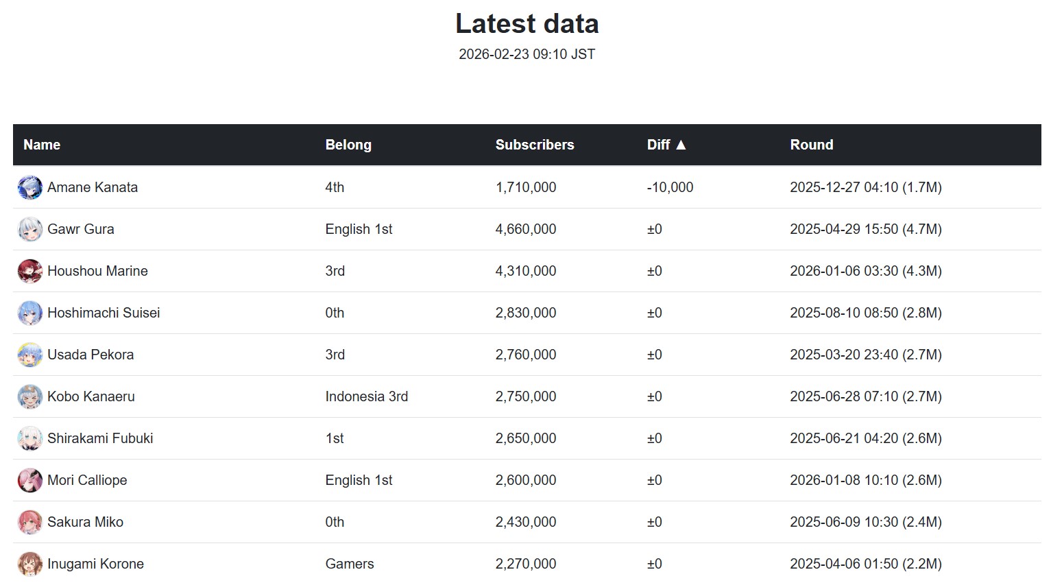Sort table by Subscribers column header
Viewport: 1051px width, 583px height.
click(535, 145)
